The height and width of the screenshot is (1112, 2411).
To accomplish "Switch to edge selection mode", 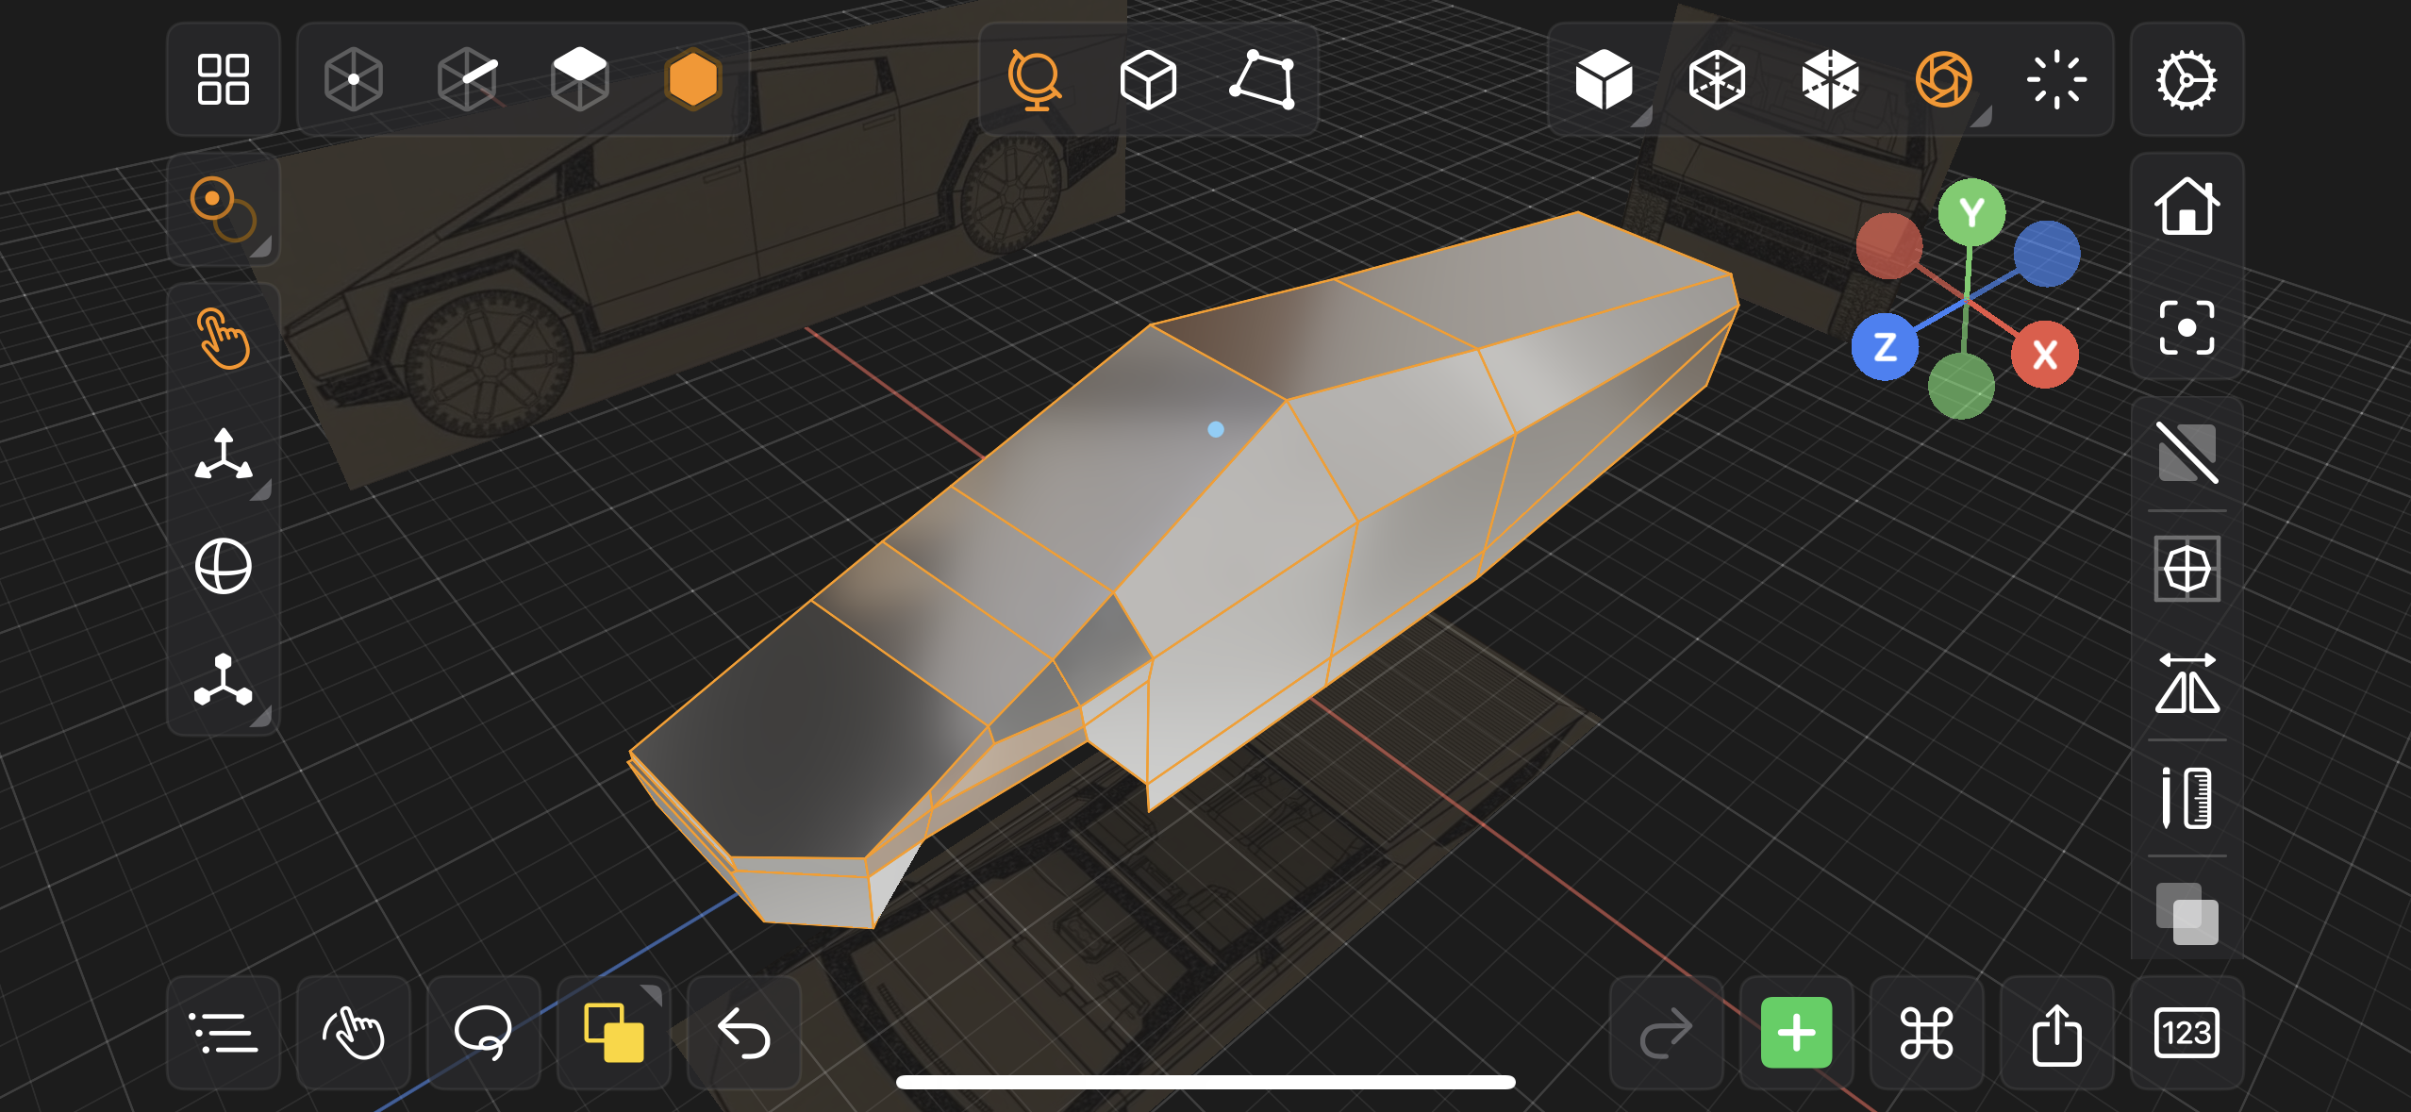I will (x=468, y=79).
